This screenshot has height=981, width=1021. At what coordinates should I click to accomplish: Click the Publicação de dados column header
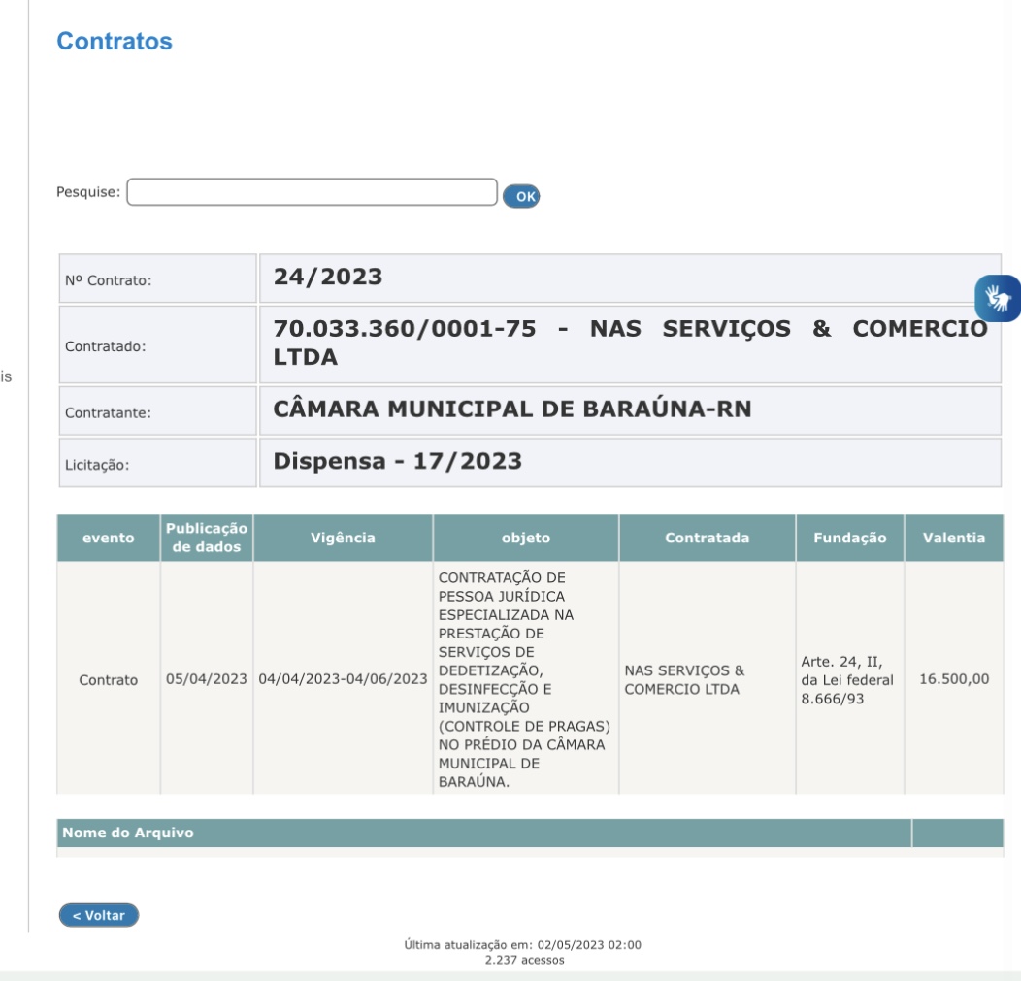[207, 538]
